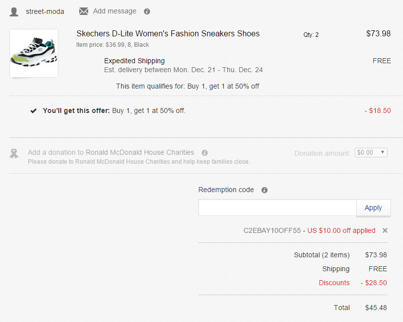Open the Redemption code info icon
This screenshot has width=403, height=322.
265,190
